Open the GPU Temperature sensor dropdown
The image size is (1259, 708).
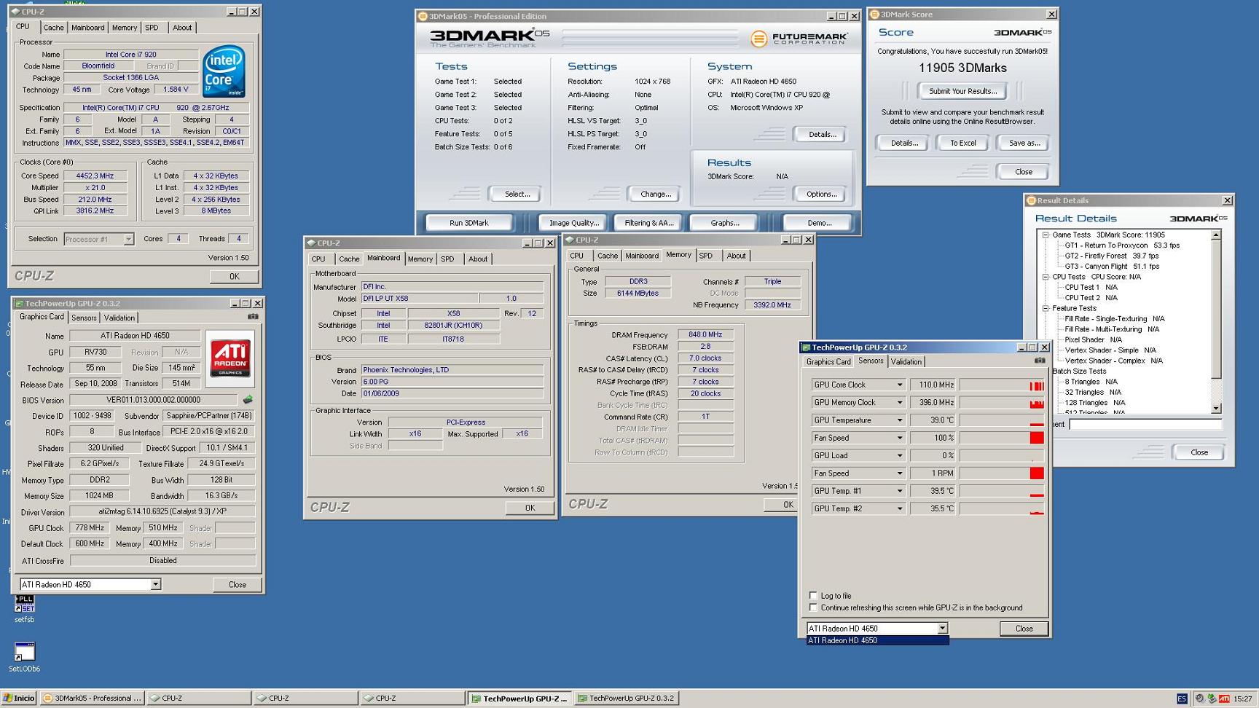tap(899, 420)
